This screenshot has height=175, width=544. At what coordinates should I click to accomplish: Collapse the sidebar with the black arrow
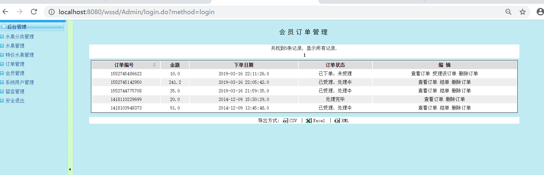coord(70,169)
